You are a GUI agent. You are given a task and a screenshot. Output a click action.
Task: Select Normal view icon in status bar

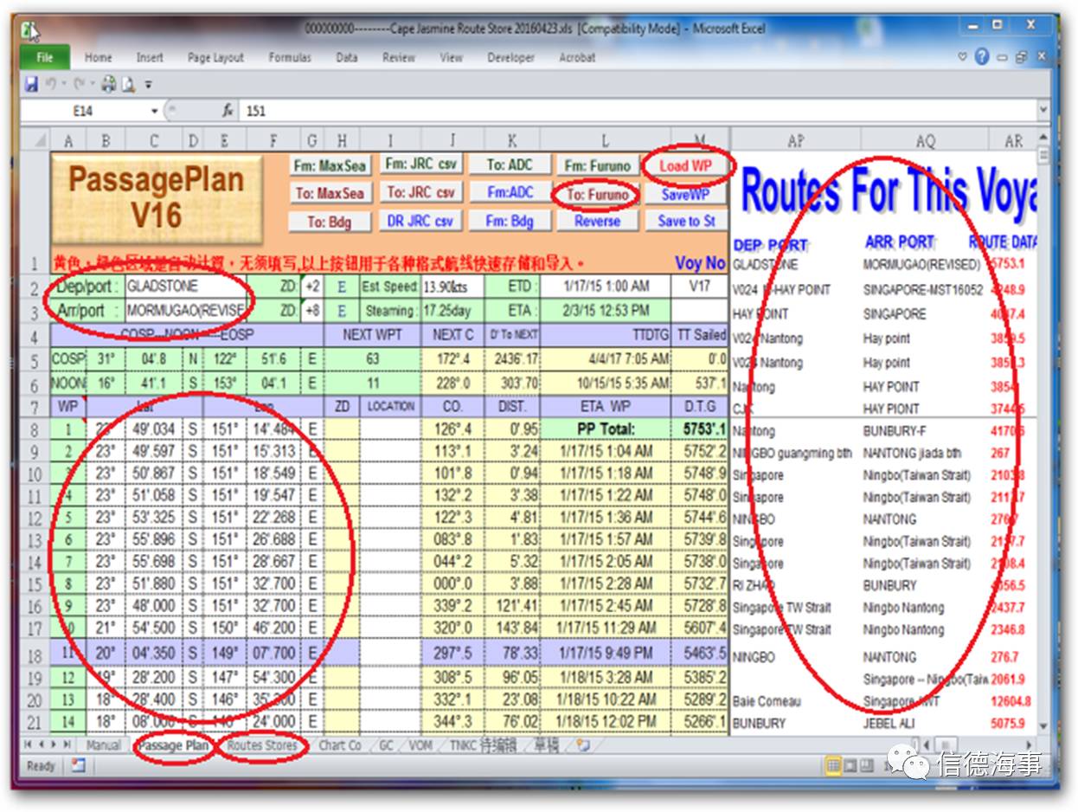coord(833,765)
